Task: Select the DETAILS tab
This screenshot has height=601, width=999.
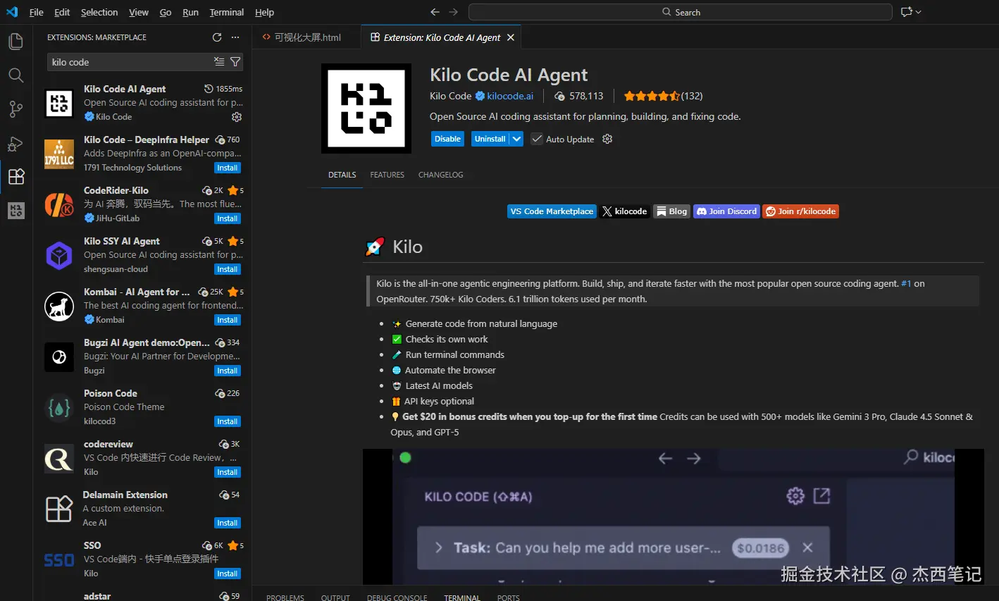Action: pyautogui.click(x=342, y=175)
